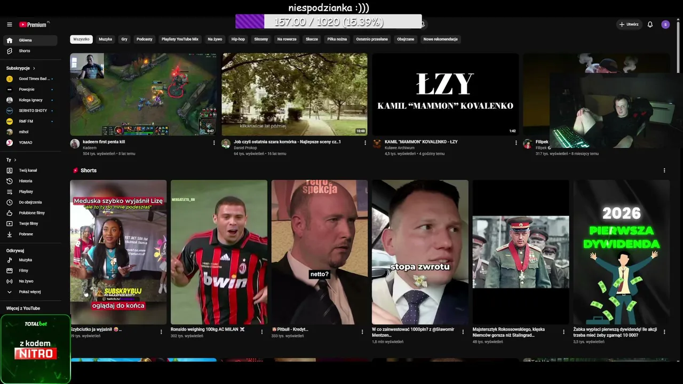Viewport: 683px width, 384px height.
Task: Open Twoje filmy in the sidebar
Action: click(x=30, y=224)
